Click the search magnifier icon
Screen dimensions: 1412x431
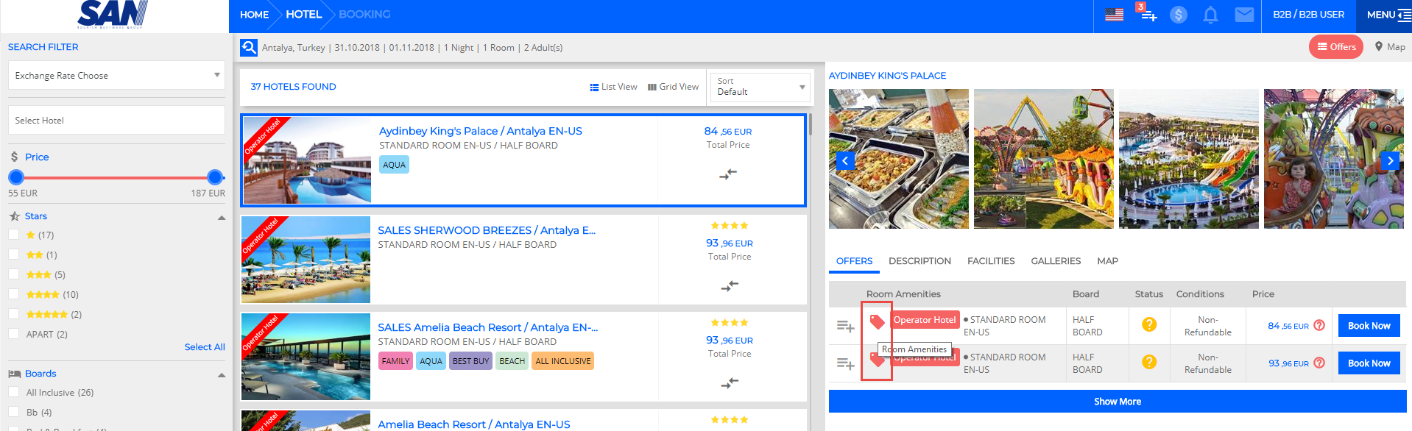[249, 48]
